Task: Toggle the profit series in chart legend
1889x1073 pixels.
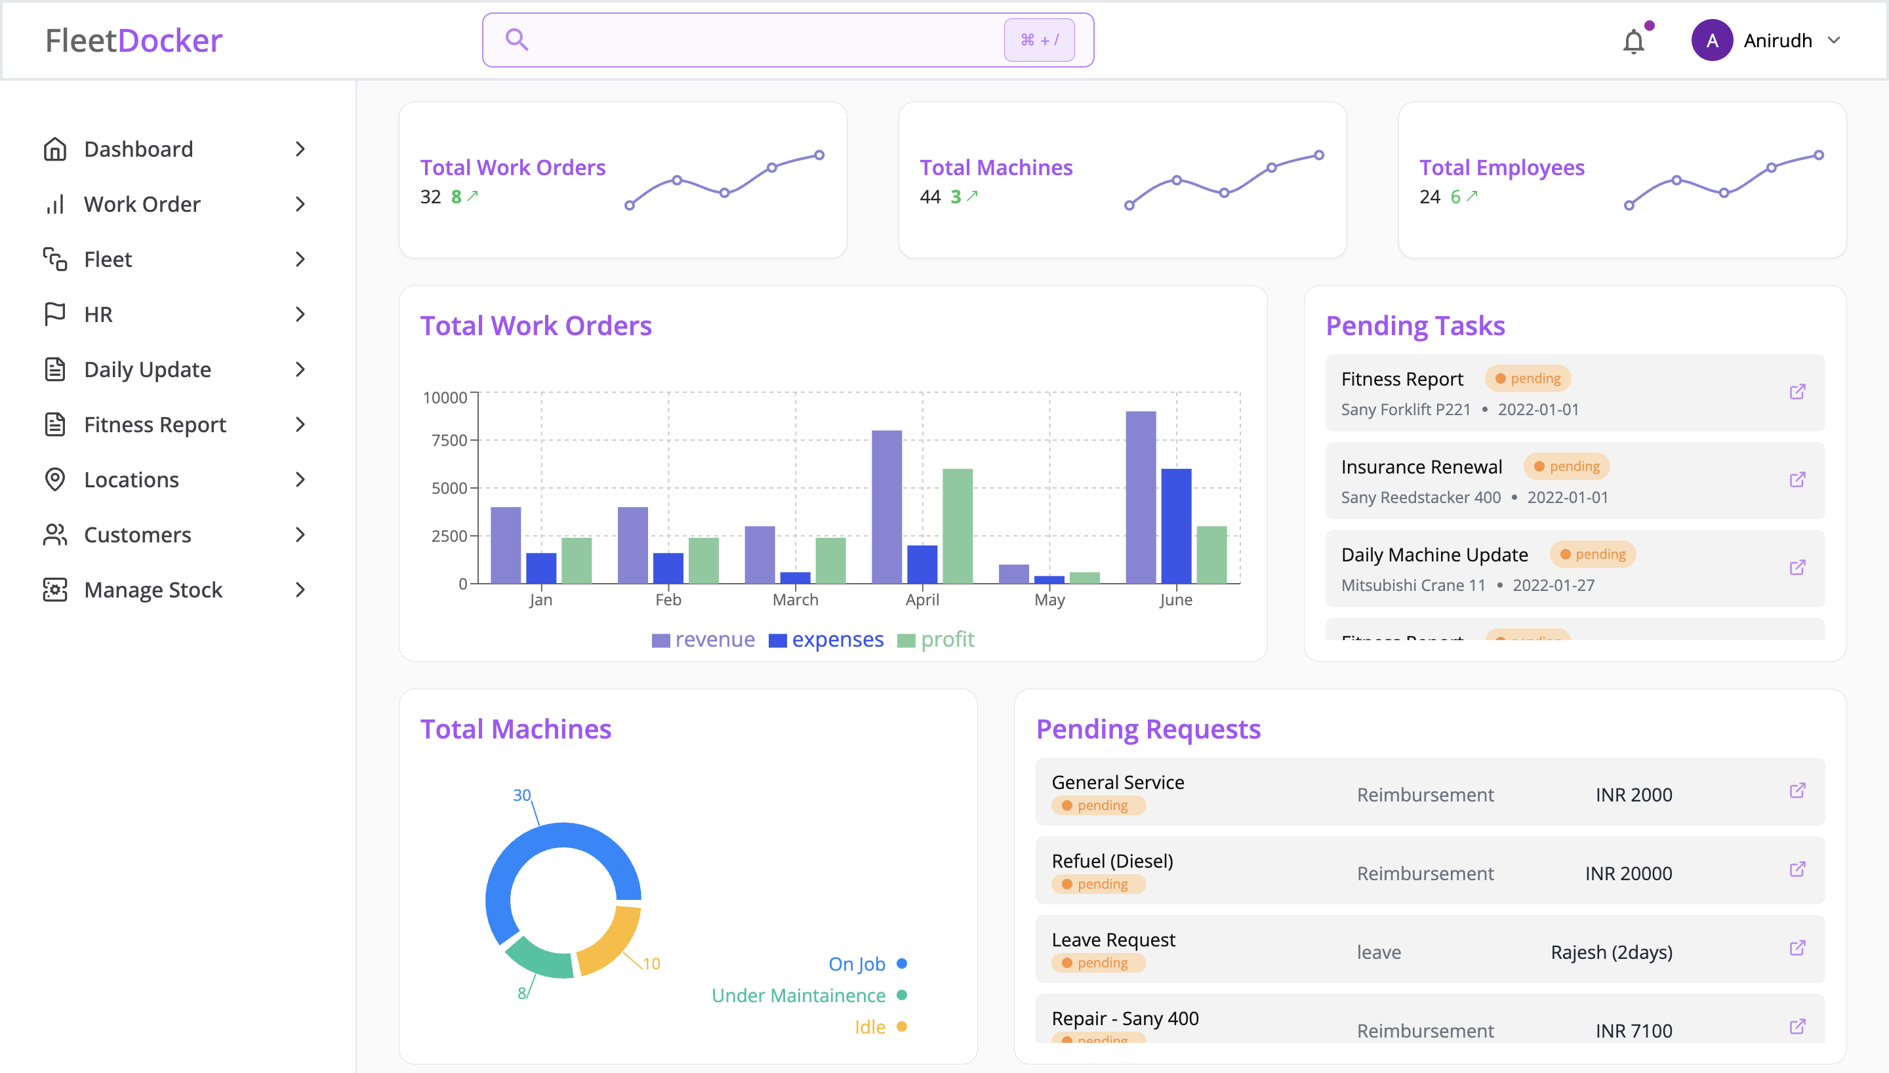Action: (936, 639)
